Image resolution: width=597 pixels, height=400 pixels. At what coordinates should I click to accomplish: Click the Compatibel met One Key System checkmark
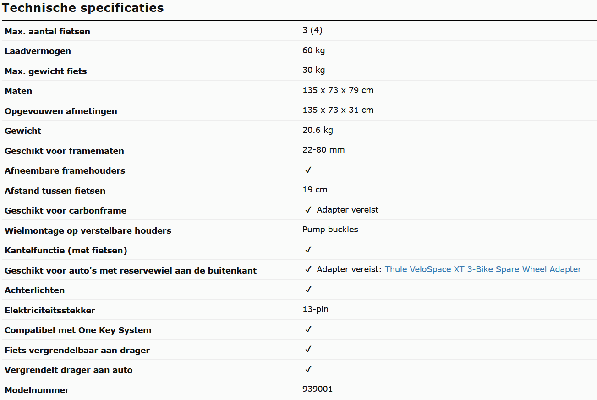(308, 329)
